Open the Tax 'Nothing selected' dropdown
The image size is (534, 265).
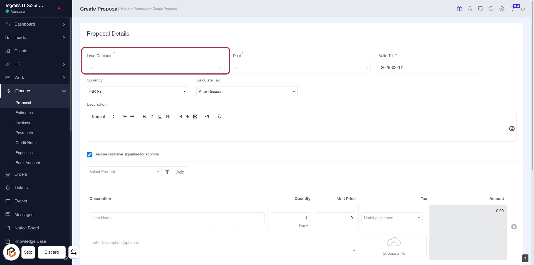[x=392, y=218]
